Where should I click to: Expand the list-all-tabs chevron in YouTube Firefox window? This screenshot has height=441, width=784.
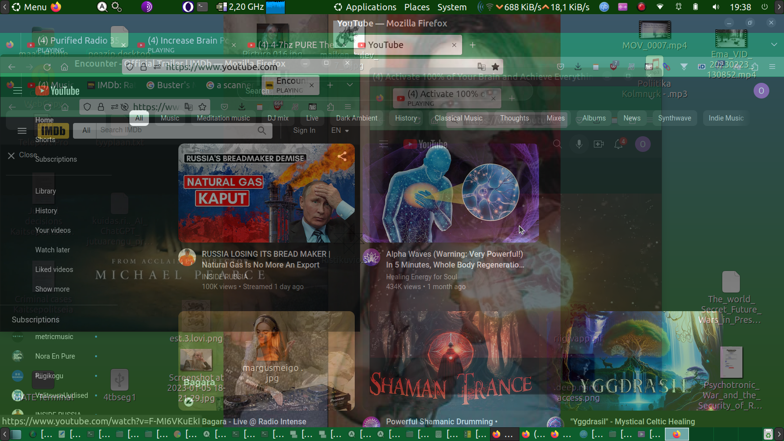[x=774, y=45]
